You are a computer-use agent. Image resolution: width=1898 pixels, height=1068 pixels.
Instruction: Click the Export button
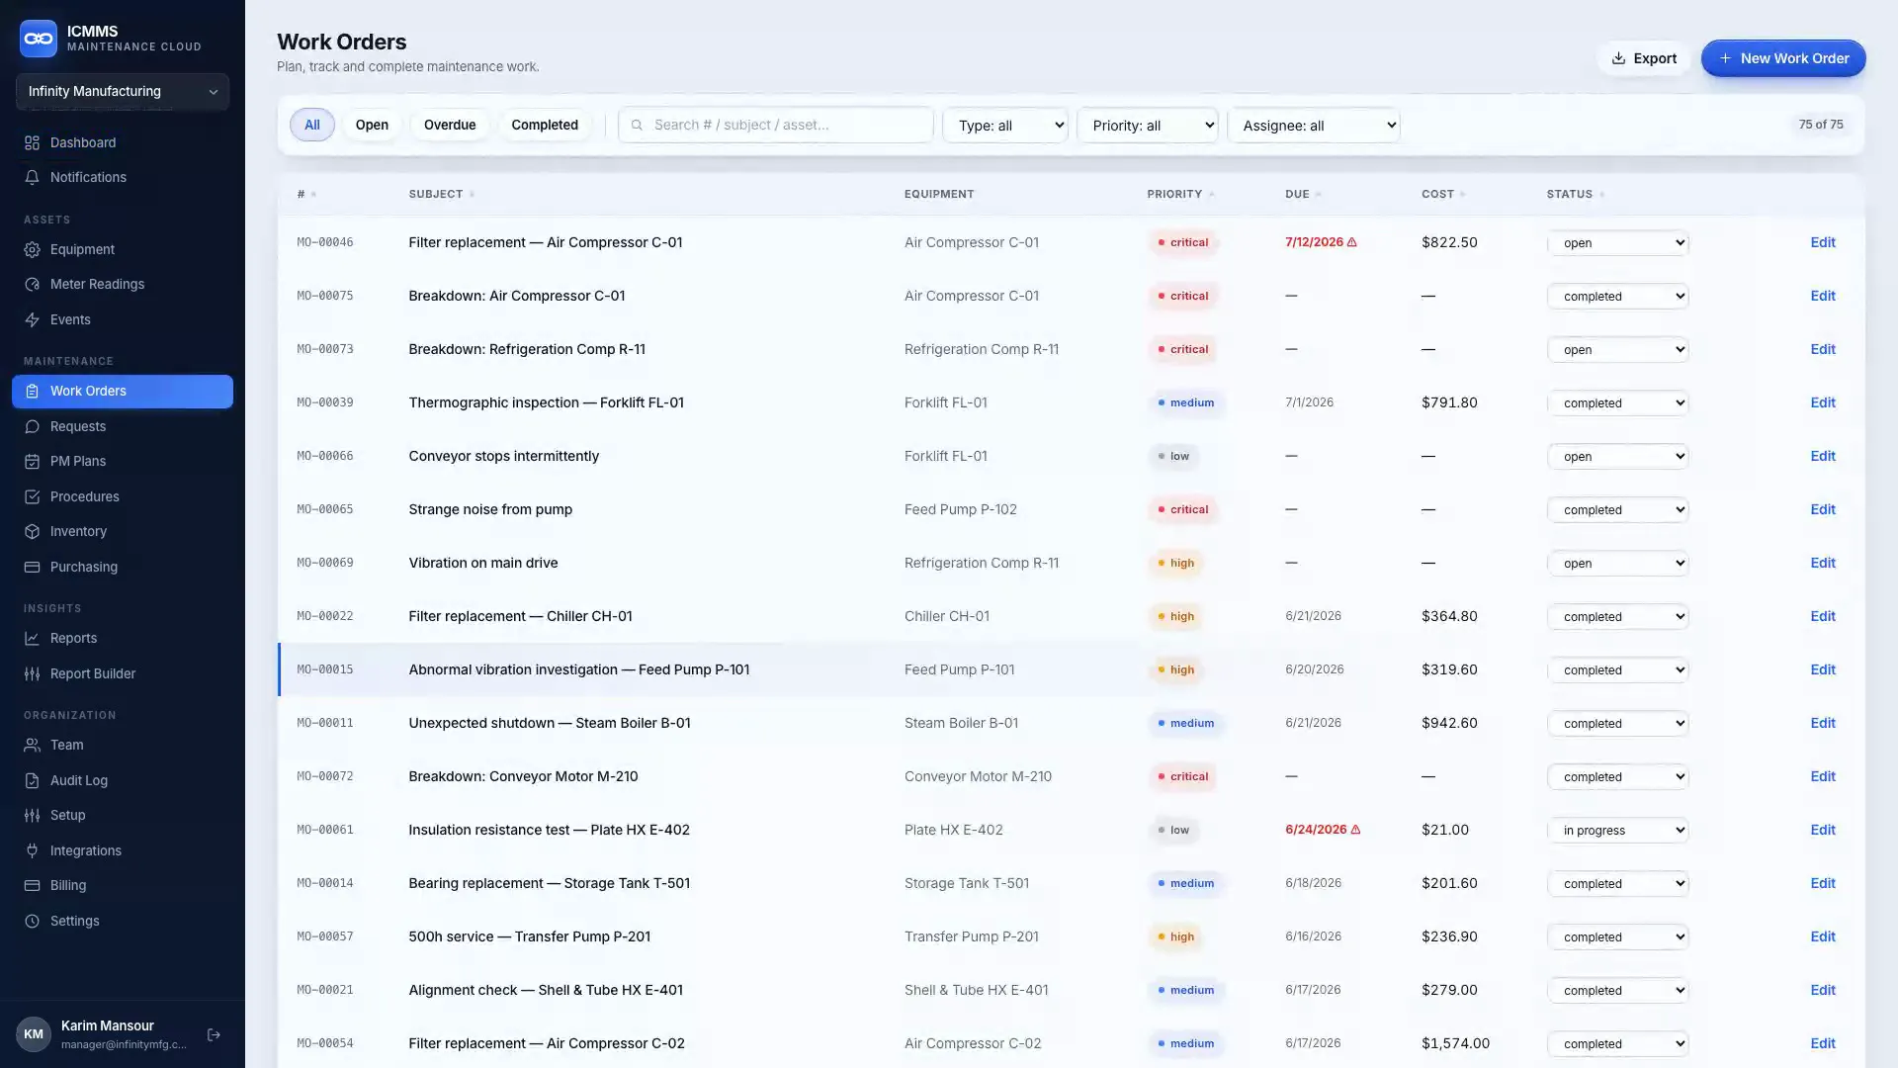(x=1644, y=58)
